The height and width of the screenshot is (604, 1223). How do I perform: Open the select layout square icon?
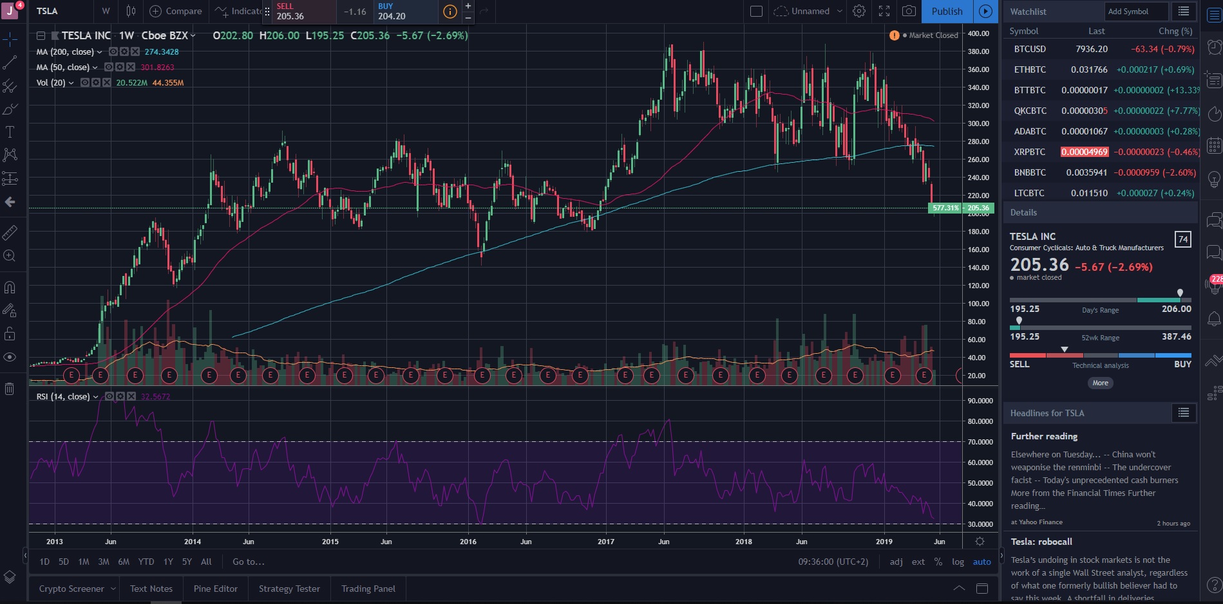click(757, 11)
